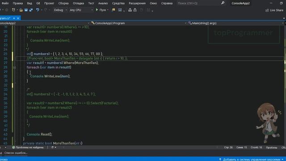Screen dimensions: 286x161
Task: Click 'numbers1.Where(MoreThanTen)' on line 27
Action: pyautogui.click(x=72, y=63)
